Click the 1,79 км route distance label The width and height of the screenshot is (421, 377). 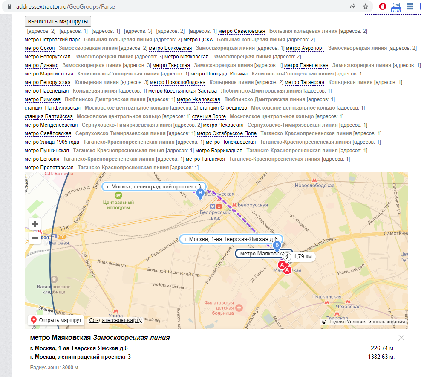coord(303,257)
